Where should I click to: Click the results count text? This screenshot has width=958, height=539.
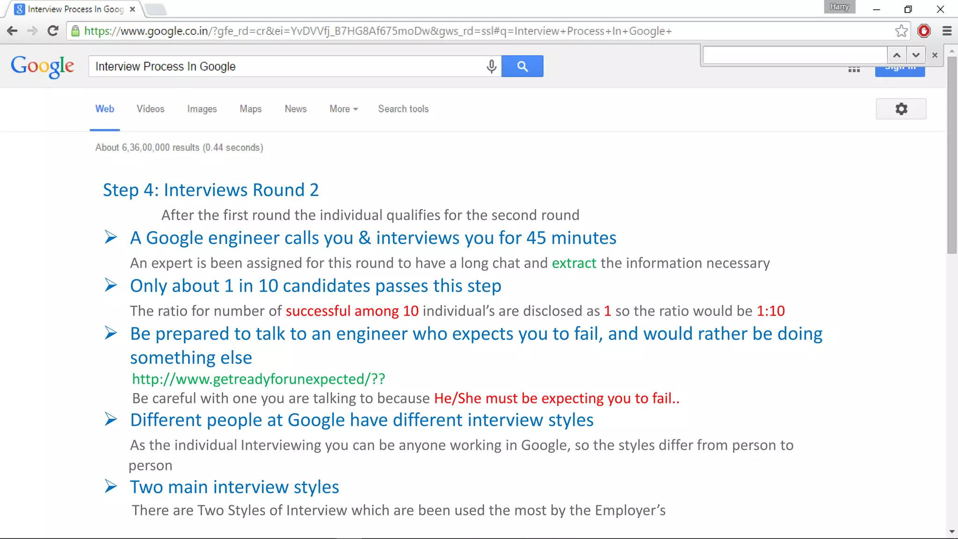[179, 148]
